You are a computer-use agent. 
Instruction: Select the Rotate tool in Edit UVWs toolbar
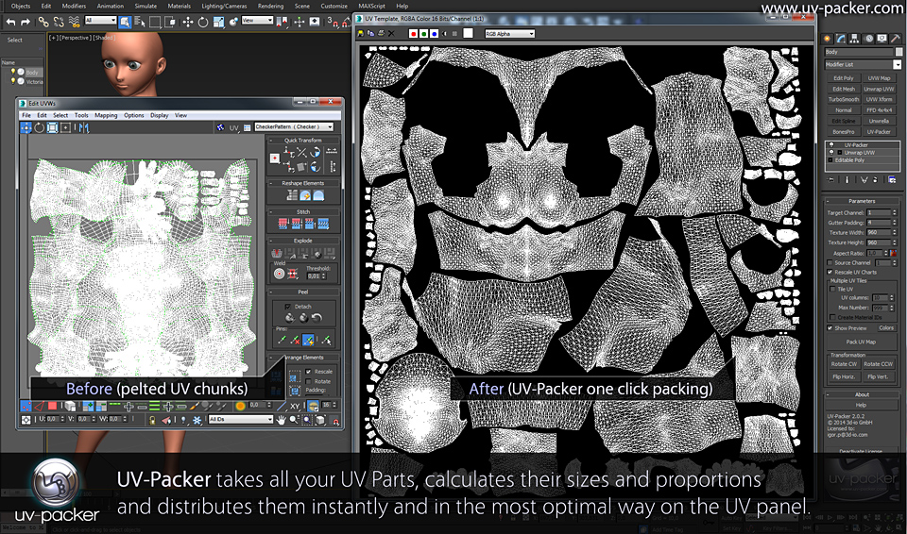pos(39,127)
